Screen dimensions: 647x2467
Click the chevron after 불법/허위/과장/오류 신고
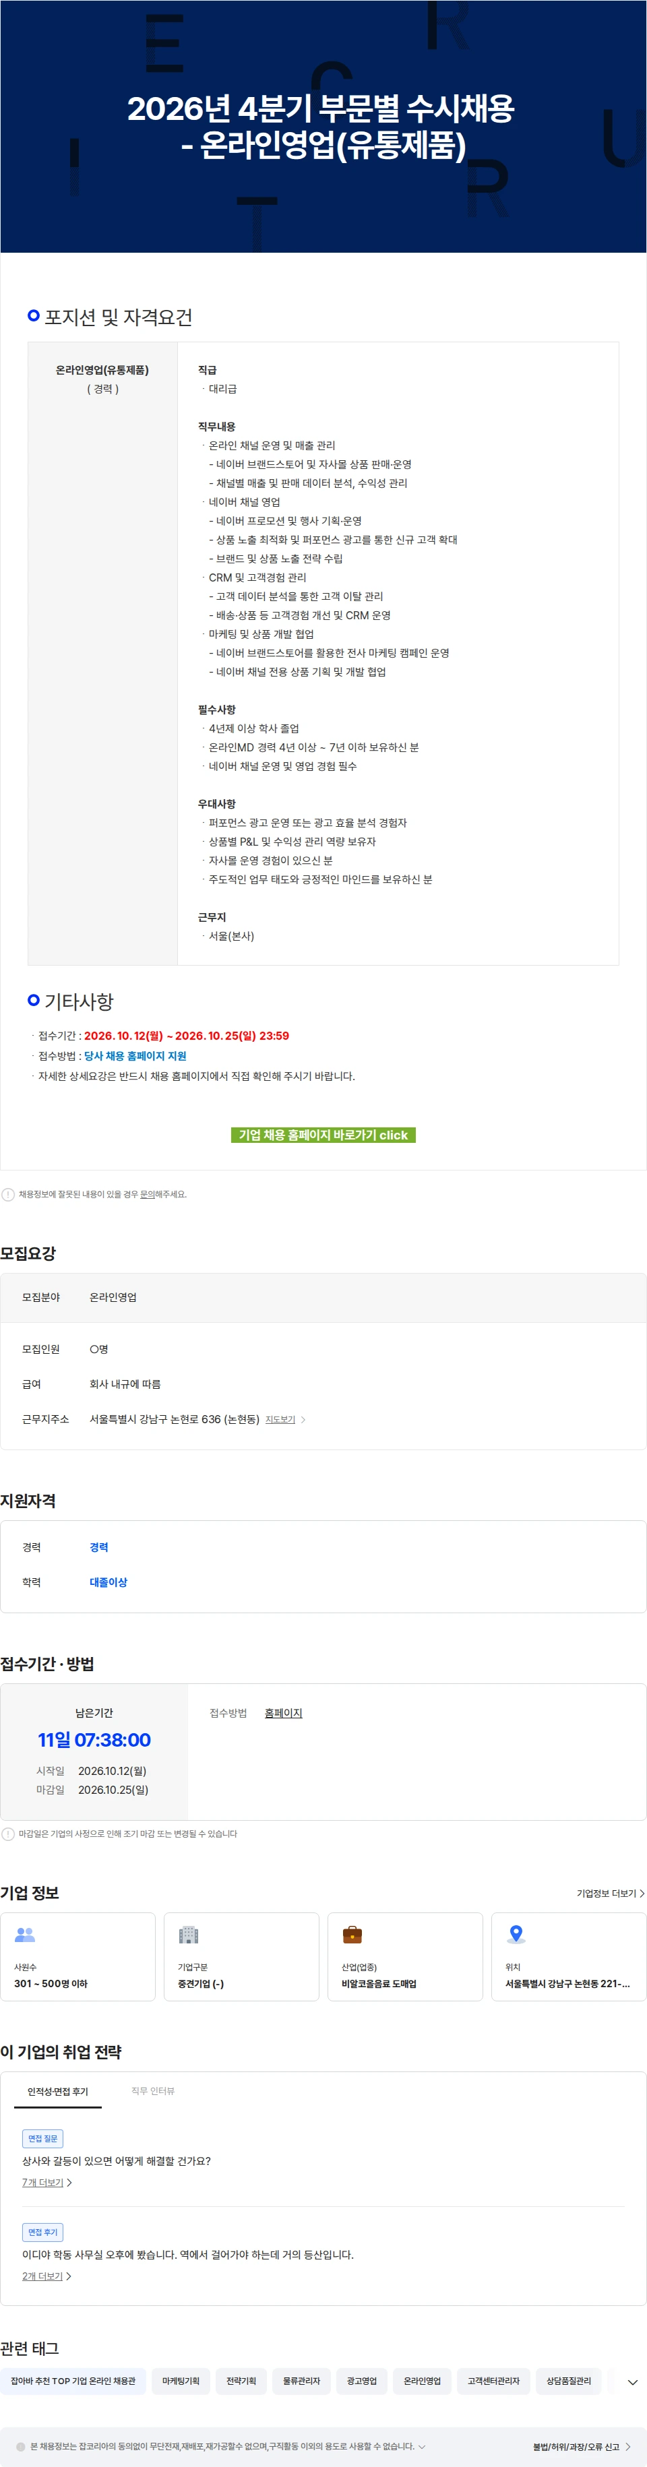tap(628, 2447)
